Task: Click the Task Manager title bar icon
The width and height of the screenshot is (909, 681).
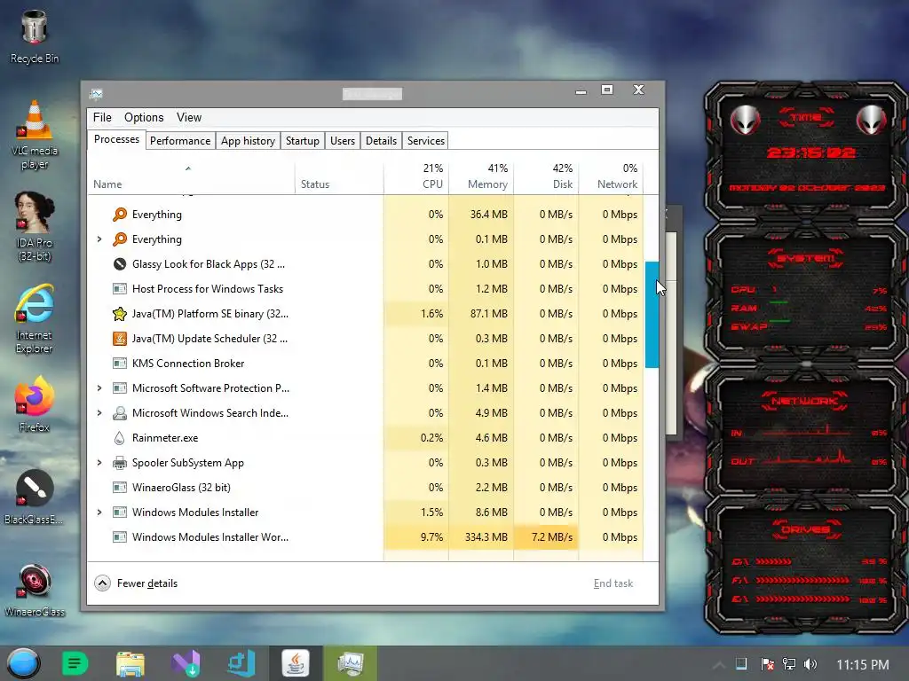Action: (x=96, y=94)
